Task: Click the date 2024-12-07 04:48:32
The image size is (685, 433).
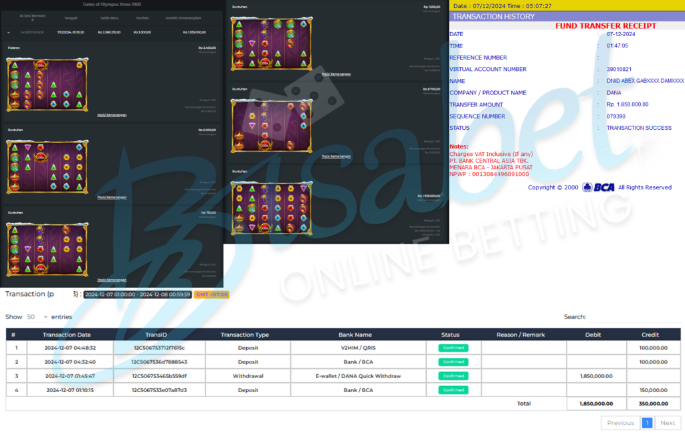Action: pos(70,348)
